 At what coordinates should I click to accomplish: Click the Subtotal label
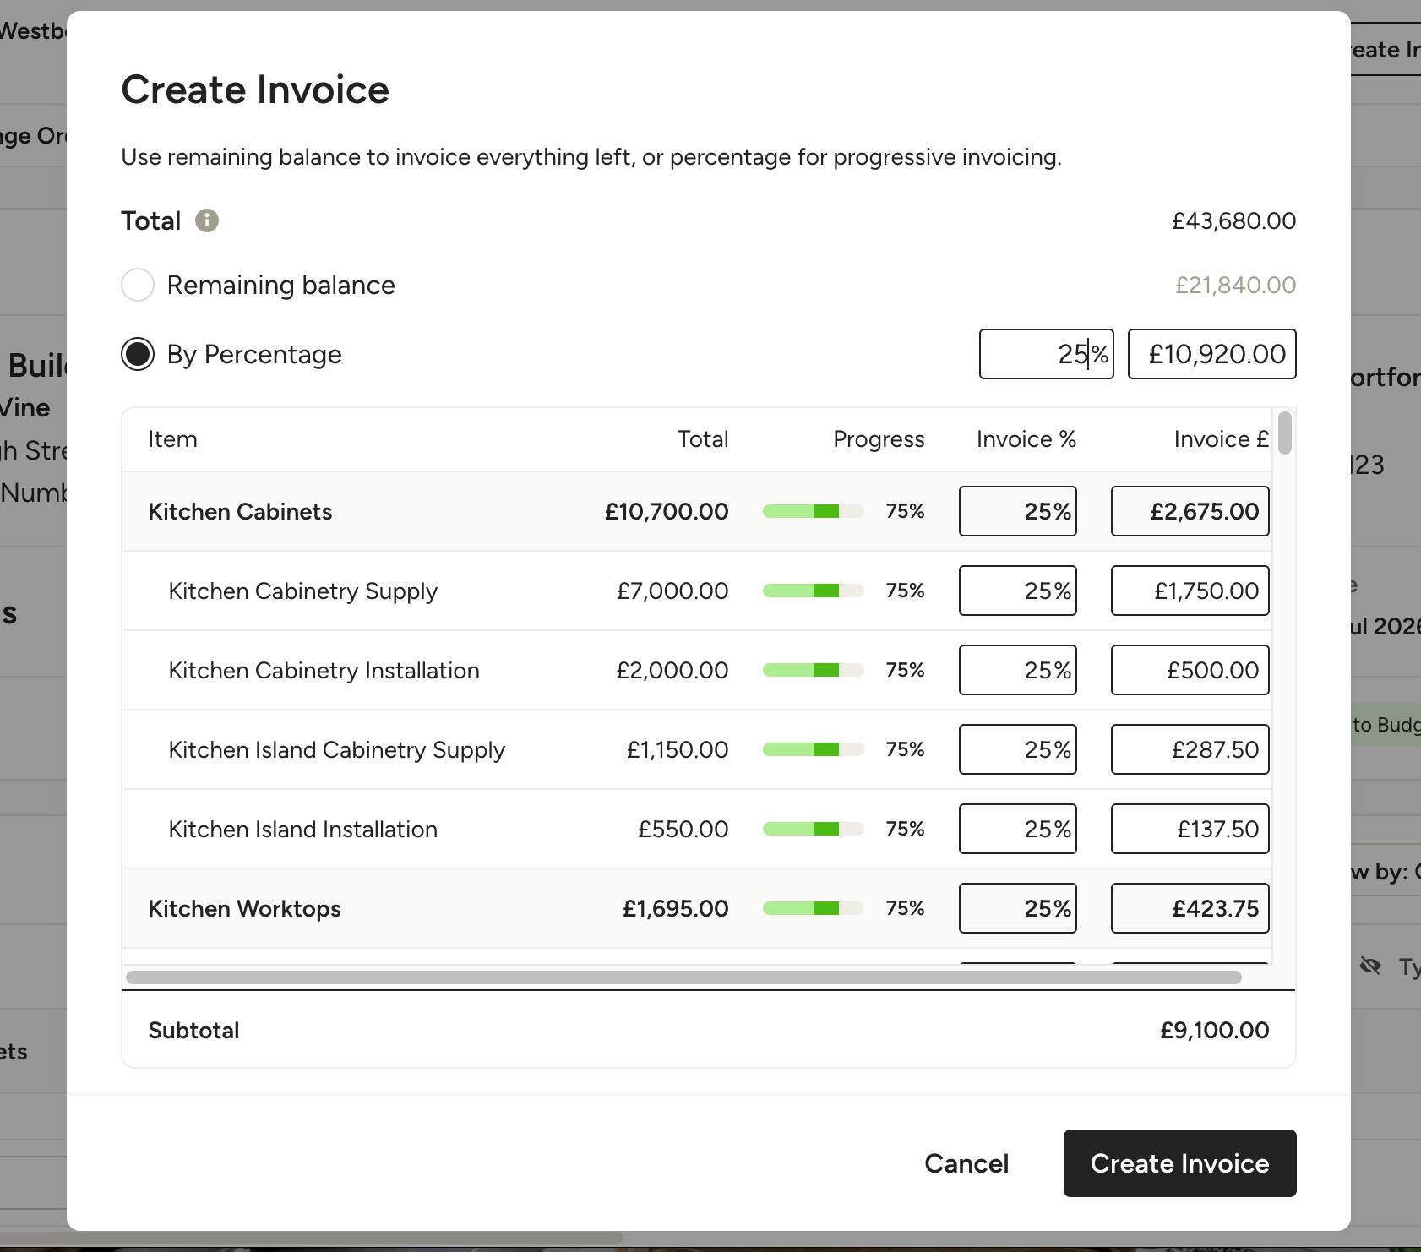click(x=193, y=1030)
